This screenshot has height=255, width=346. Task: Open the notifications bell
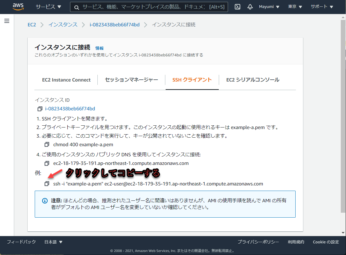coord(250,7)
